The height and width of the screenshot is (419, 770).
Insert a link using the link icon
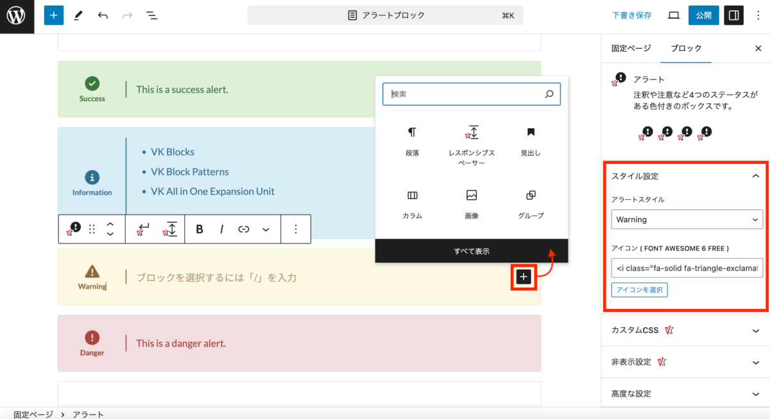244,229
